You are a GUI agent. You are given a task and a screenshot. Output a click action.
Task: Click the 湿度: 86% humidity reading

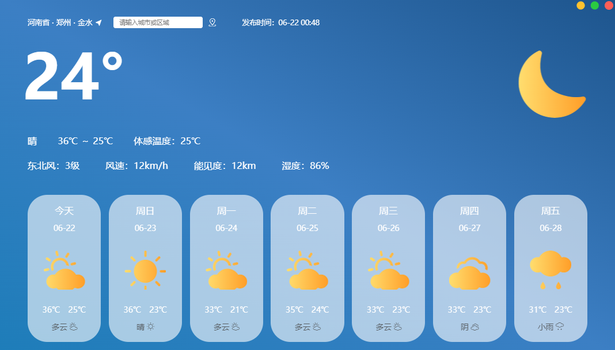[305, 166]
